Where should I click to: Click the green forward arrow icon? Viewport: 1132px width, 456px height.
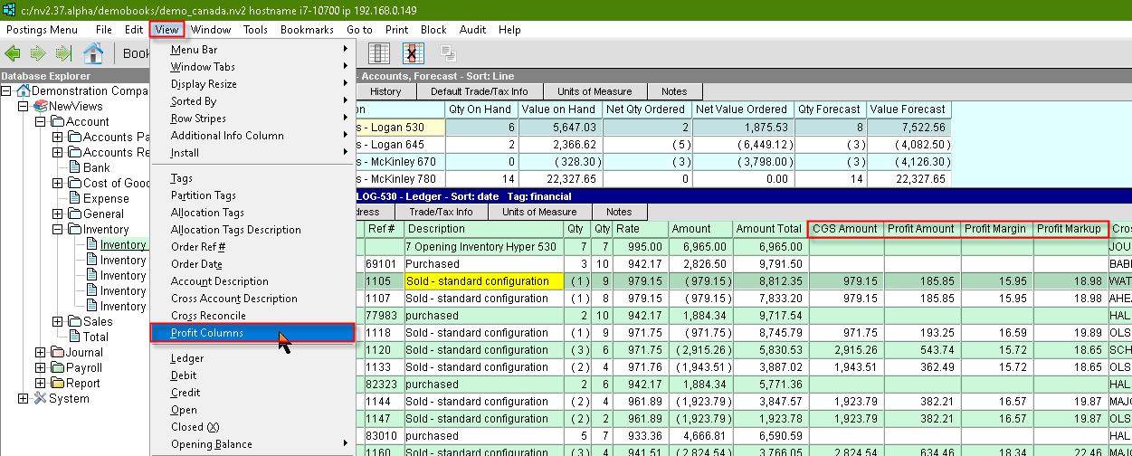click(x=39, y=53)
